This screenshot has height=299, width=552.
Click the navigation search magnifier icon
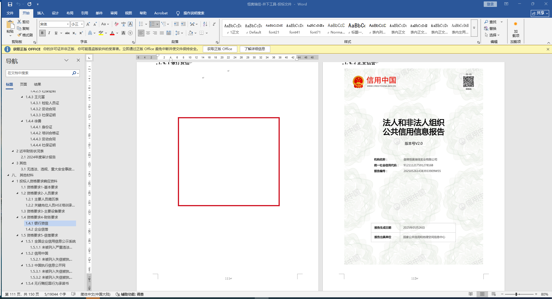point(74,73)
